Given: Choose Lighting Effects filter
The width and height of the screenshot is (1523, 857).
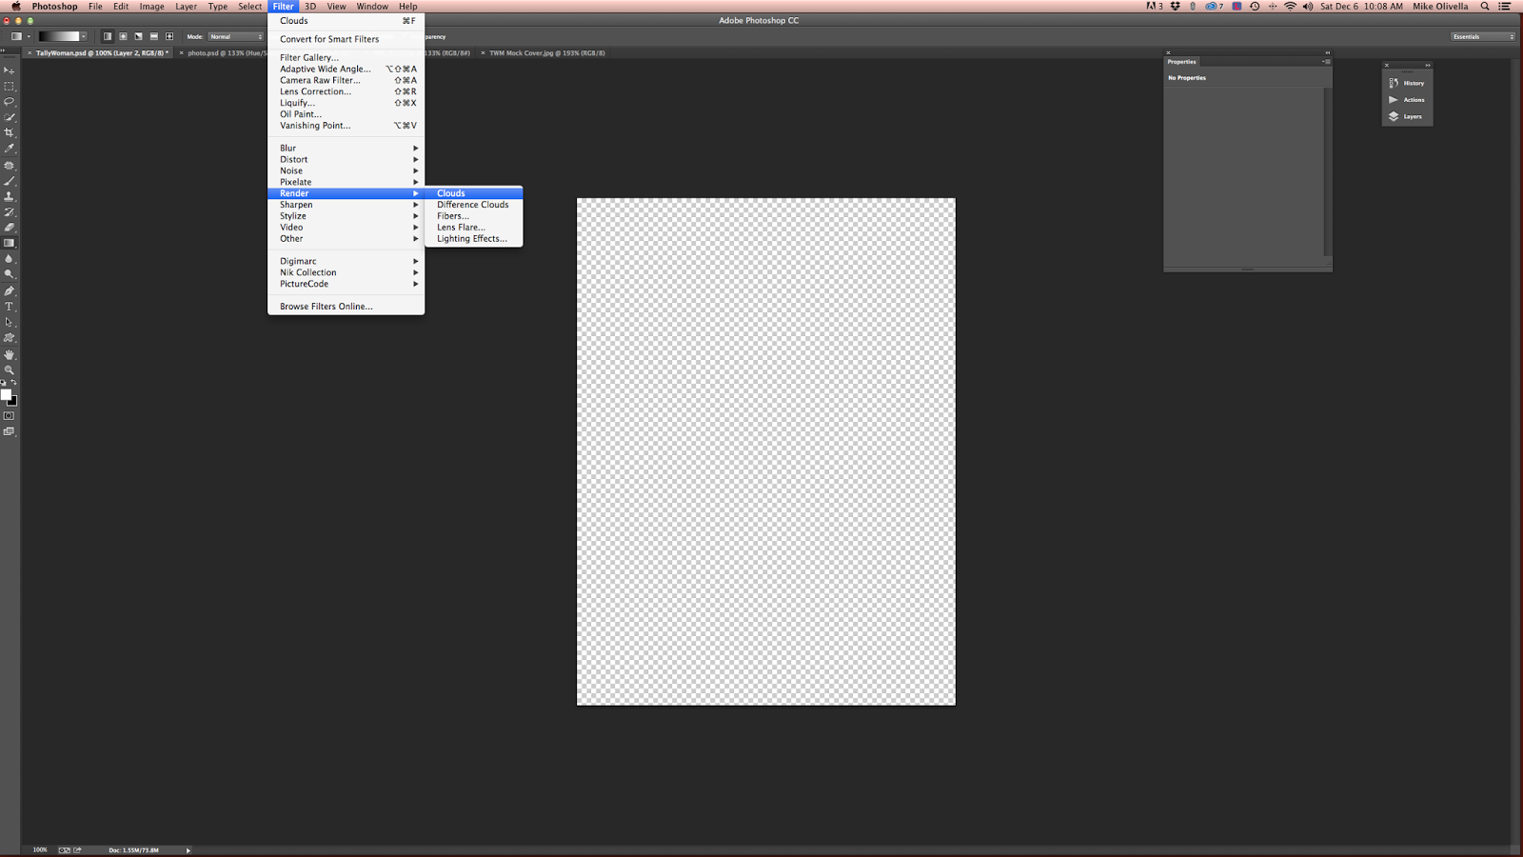Looking at the screenshot, I should [473, 239].
